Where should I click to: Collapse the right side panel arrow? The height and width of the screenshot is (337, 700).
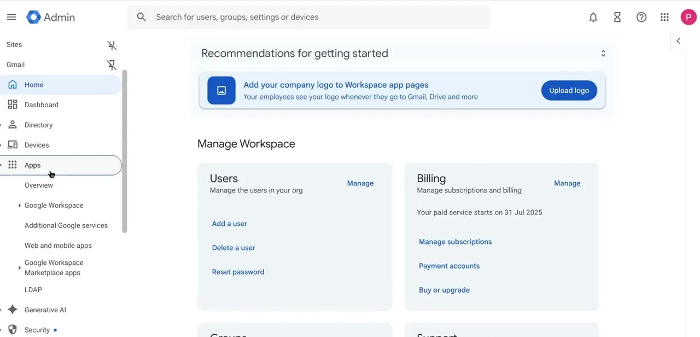pyautogui.click(x=678, y=41)
